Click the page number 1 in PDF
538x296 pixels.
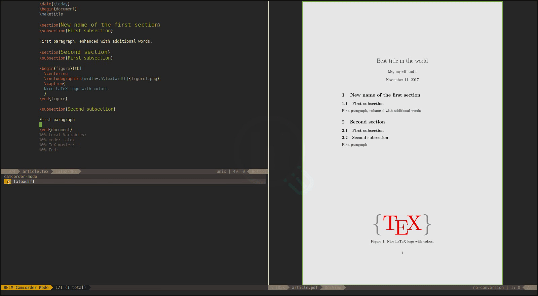coord(402,253)
